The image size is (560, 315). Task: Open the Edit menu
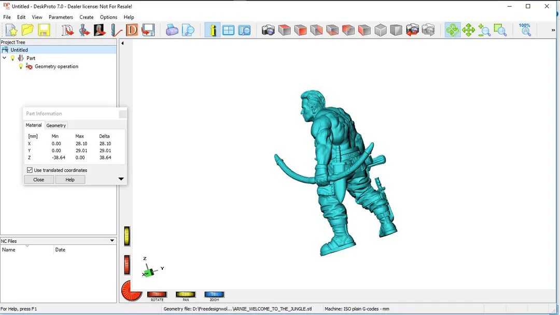(x=21, y=17)
